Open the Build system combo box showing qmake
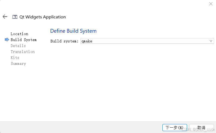 tap(147, 41)
